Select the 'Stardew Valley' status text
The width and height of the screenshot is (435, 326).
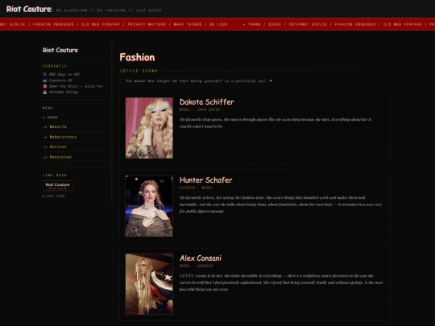(64, 92)
